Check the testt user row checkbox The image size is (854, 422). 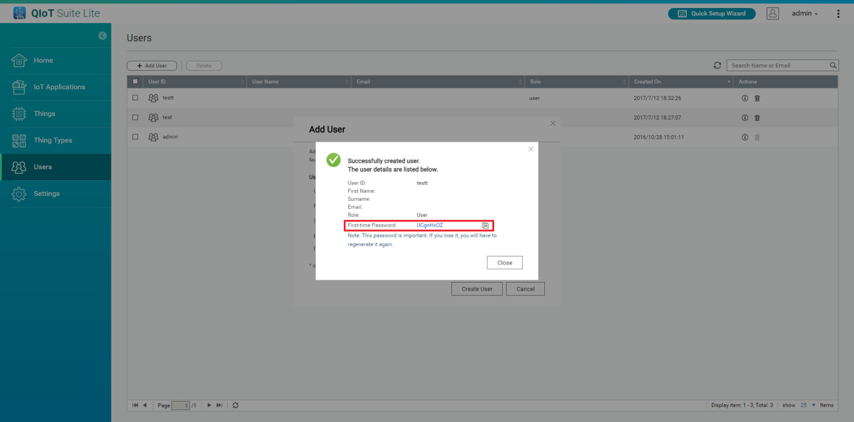point(136,98)
